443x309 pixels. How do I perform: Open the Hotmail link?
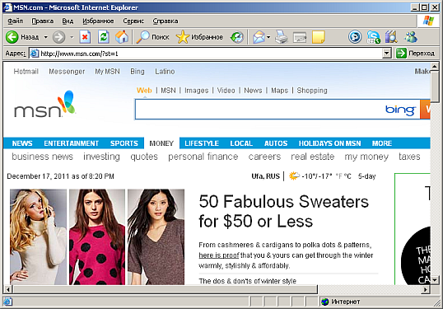pos(26,72)
